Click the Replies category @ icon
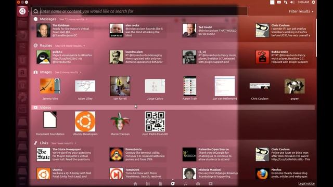Screen dimensions: 333x187 35,46
